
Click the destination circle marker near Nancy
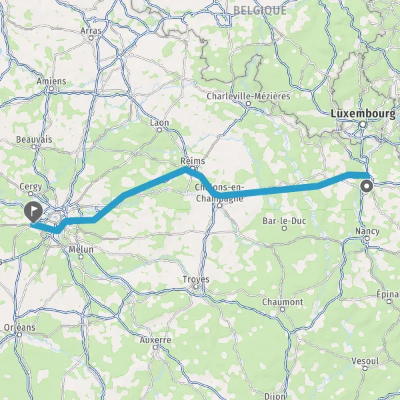click(367, 186)
